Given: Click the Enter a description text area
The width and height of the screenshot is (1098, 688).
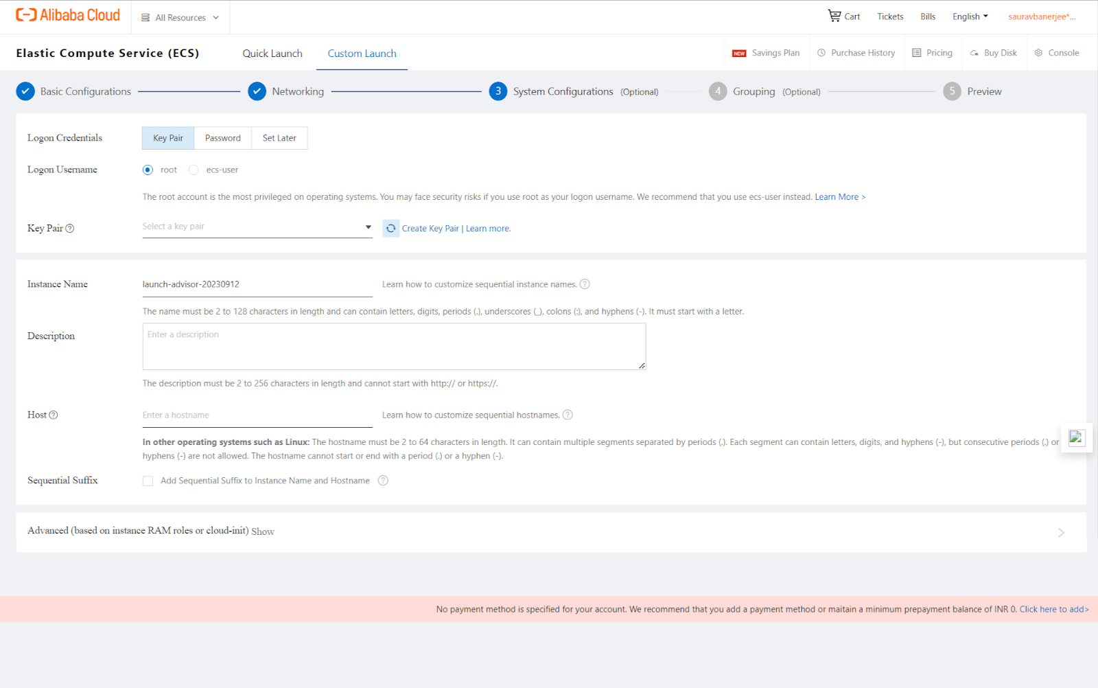Looking at the screenshot, I should pyautogui.click(x=393, y=346).
